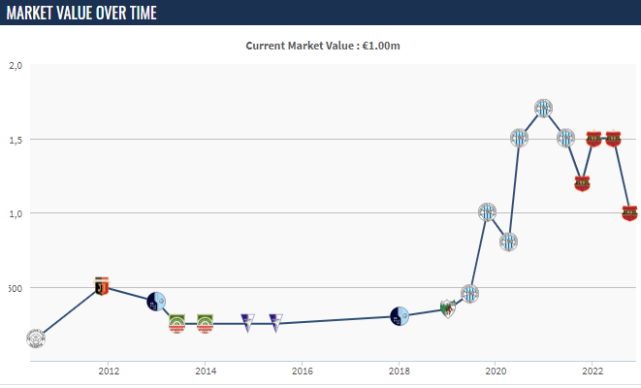The image size is (641, 388).
Task: Click the green-white-red shield crest at 2019
Action: (447, 308)
